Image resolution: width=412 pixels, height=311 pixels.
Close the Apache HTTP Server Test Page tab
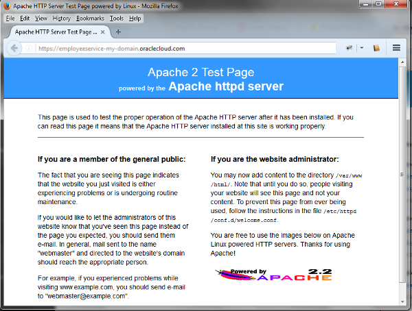103,32
